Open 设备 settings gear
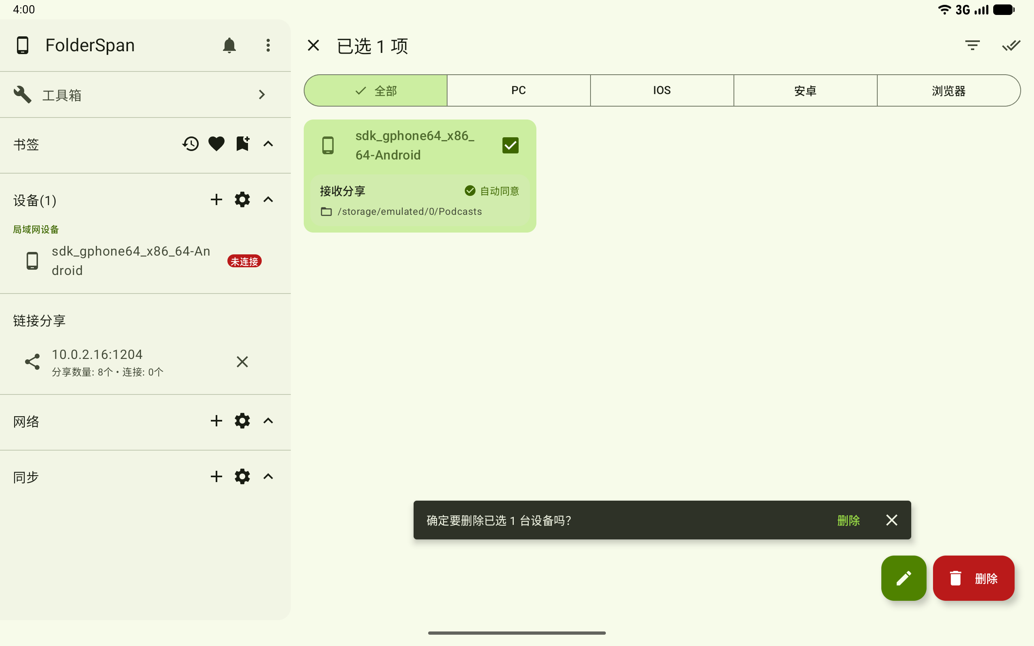 242,199
